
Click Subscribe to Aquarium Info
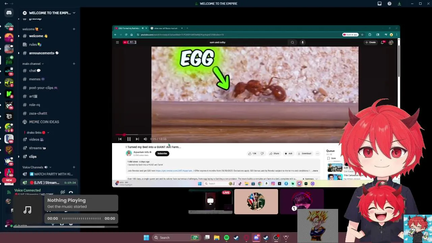(x=162, y=154)
